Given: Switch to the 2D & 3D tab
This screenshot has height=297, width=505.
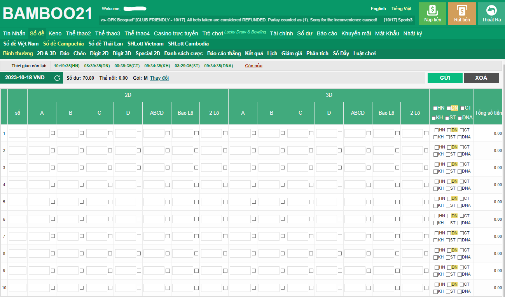Looking at the screenshot, I should (x=47, y=53).
